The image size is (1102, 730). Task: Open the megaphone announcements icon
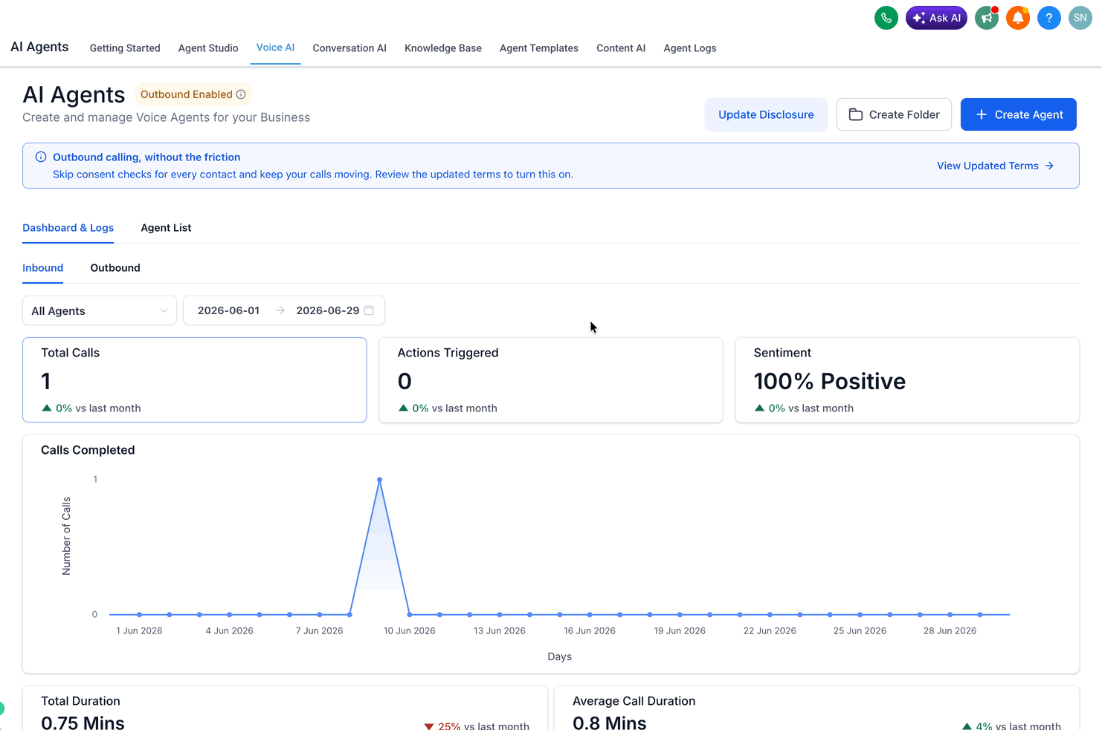(987, 18)
